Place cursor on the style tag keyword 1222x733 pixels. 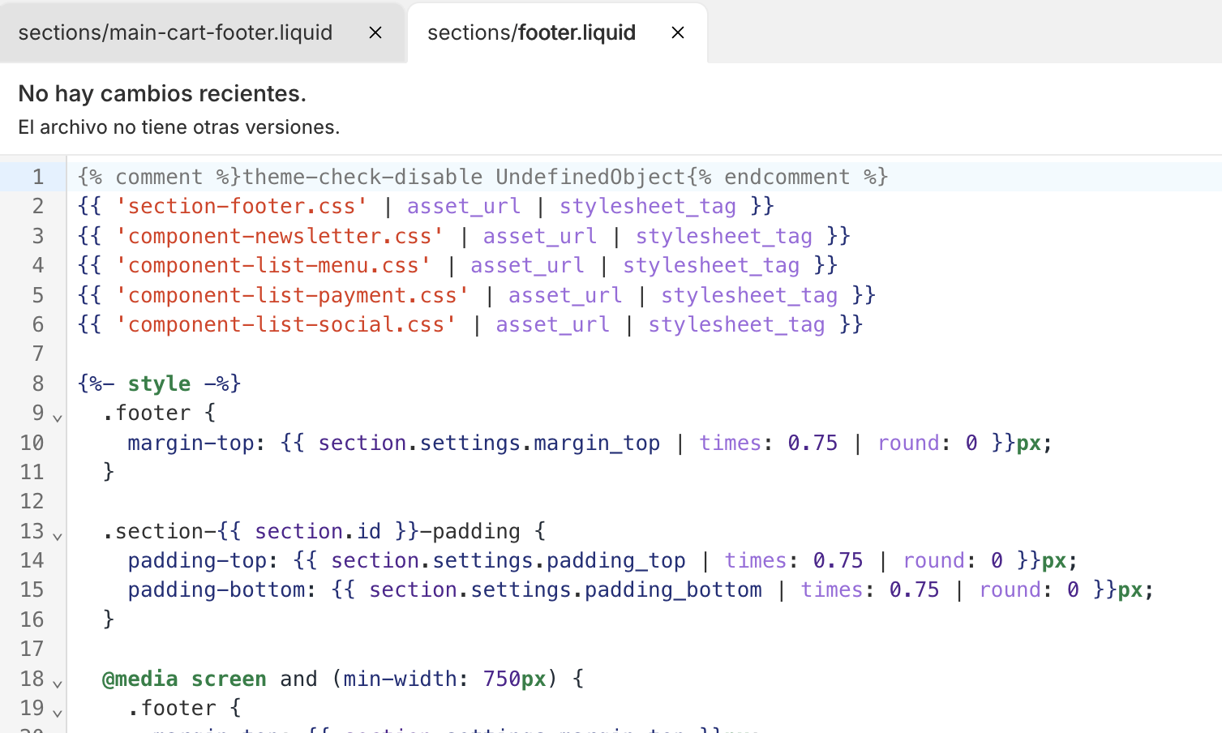159,384
